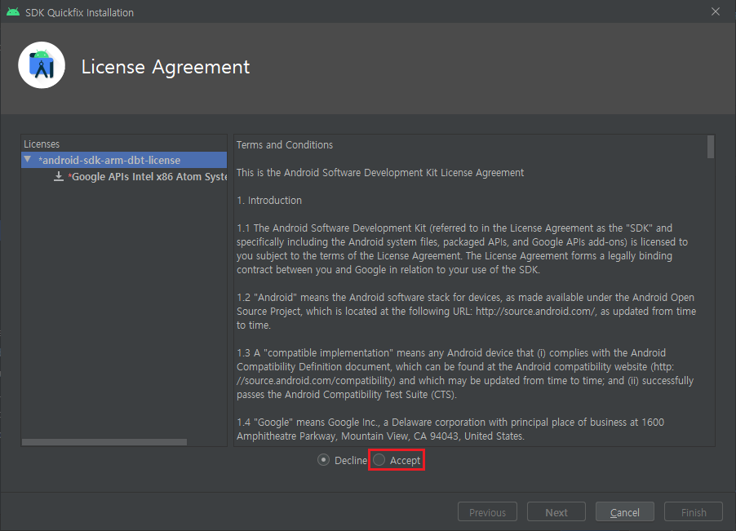Click the Previous button

487,511
